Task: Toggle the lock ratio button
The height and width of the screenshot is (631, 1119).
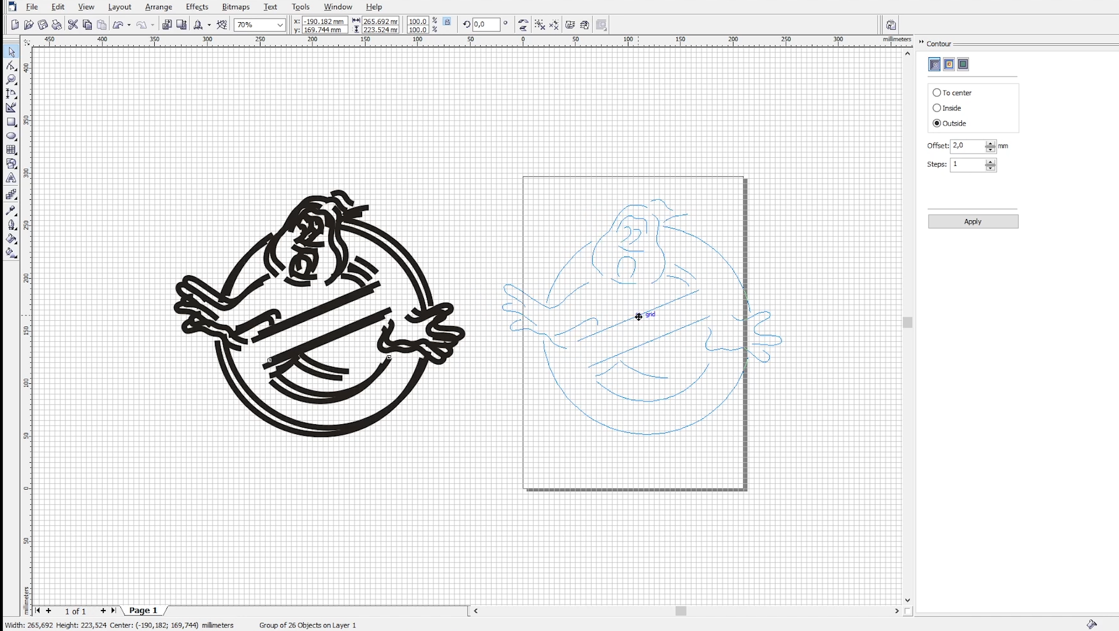Action: [x=447, y=22]
